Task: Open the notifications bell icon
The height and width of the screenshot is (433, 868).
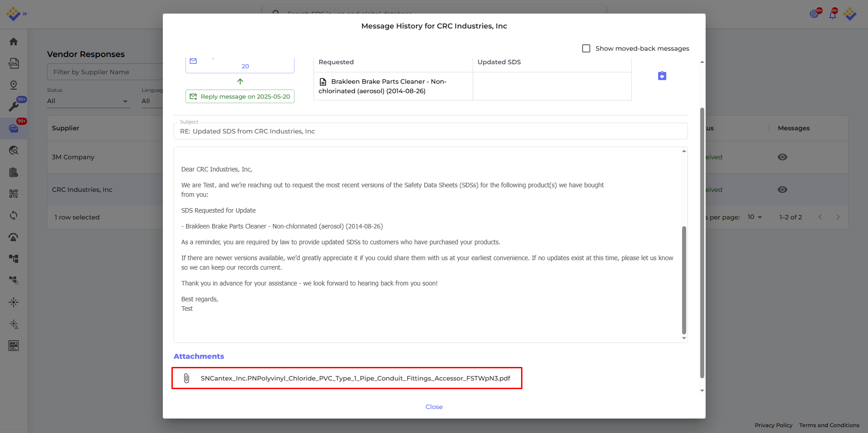Action: pyautogui.click(x=833, y=14)
